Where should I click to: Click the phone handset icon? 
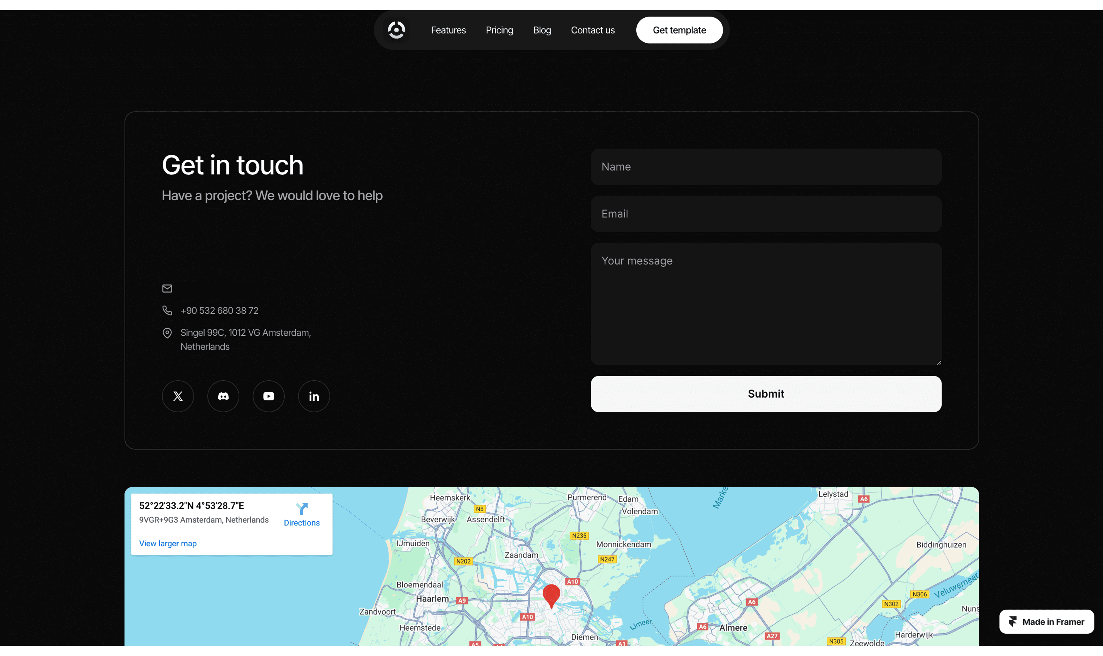[167, 310]
